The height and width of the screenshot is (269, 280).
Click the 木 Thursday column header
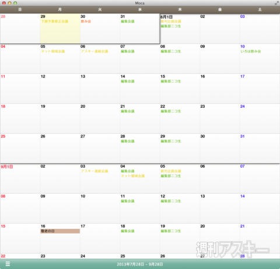[180, 9]
